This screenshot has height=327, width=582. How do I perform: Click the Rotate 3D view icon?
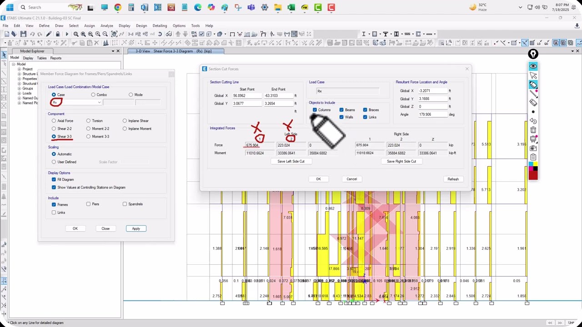[160, 34]
